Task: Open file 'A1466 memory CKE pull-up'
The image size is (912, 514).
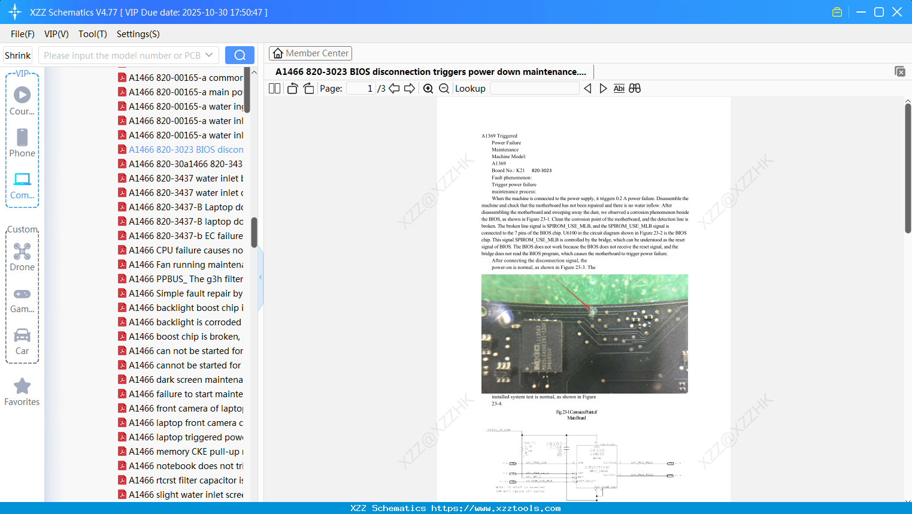Action: (180, 452)
